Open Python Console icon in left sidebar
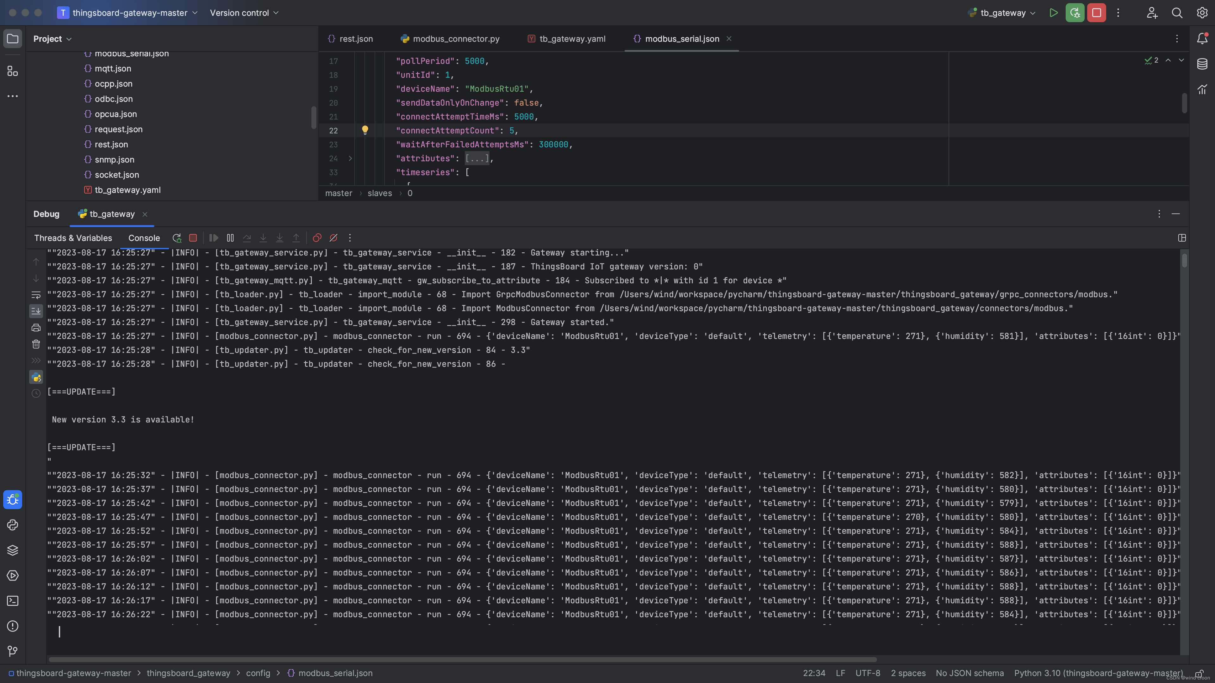The height and width of the screenshot is (683, 1215). [x=13, y=525]
